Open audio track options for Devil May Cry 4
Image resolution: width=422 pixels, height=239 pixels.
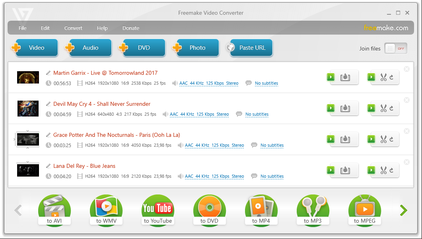(x=199, y=114)
